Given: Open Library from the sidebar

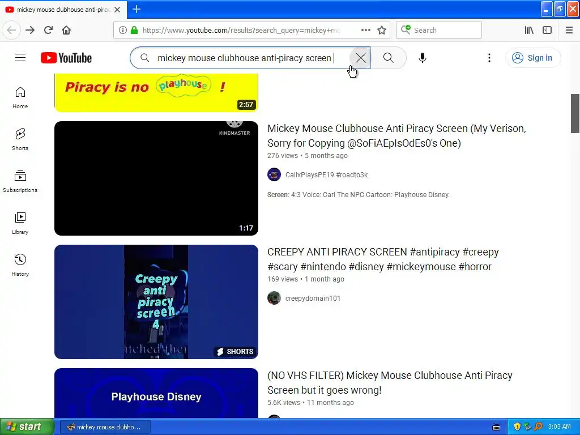Looking at the screenshot, I should coord(20,223).
